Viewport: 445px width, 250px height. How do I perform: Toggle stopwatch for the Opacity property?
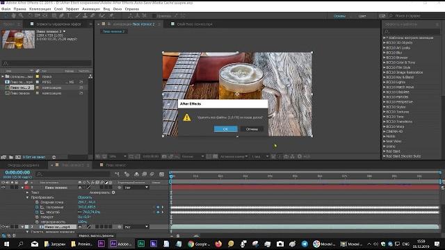tap(37, 222)
